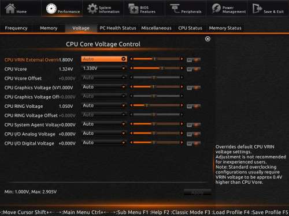Close the CPU Core Voltage Control panel

coord(208,39)
